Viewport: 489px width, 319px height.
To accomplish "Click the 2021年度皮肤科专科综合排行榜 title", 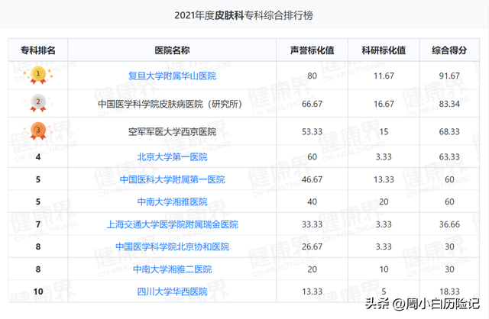I will (244, 15).
